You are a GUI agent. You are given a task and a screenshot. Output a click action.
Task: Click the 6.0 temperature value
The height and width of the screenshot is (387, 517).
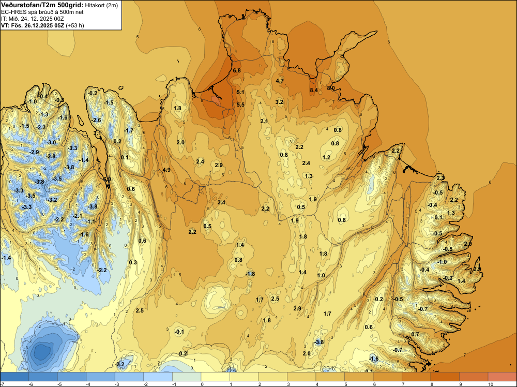(107, 179)
